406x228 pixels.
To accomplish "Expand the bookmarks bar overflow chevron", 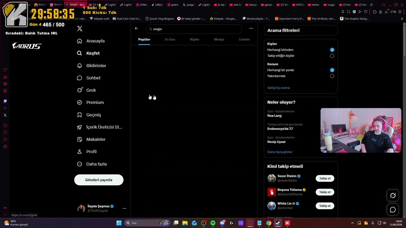I will 402,19.
